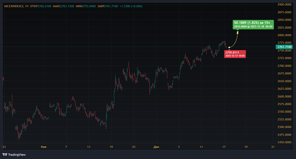Click the 2875.0000 price axis label
The width and height of the screenshot is (296, 159).
point(284,12)
